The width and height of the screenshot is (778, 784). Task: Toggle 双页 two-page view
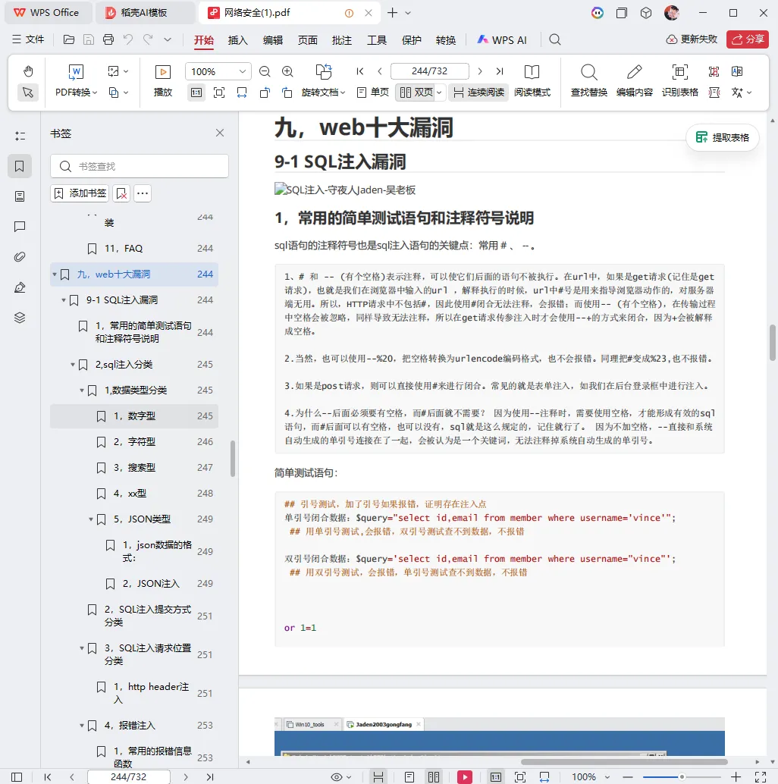point(416,93)
